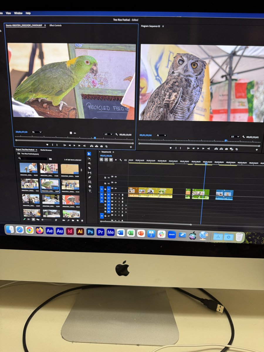Click Program monitor playhead on scrub bar
The width and height of the screenshot is (264, 352).
tap(226, 141)
